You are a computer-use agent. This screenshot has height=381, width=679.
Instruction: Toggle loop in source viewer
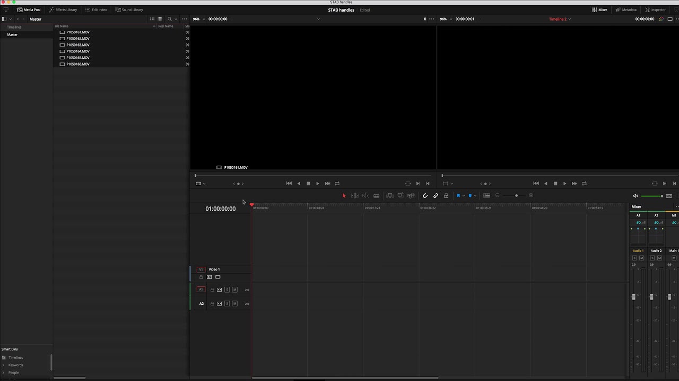(337, 184)
